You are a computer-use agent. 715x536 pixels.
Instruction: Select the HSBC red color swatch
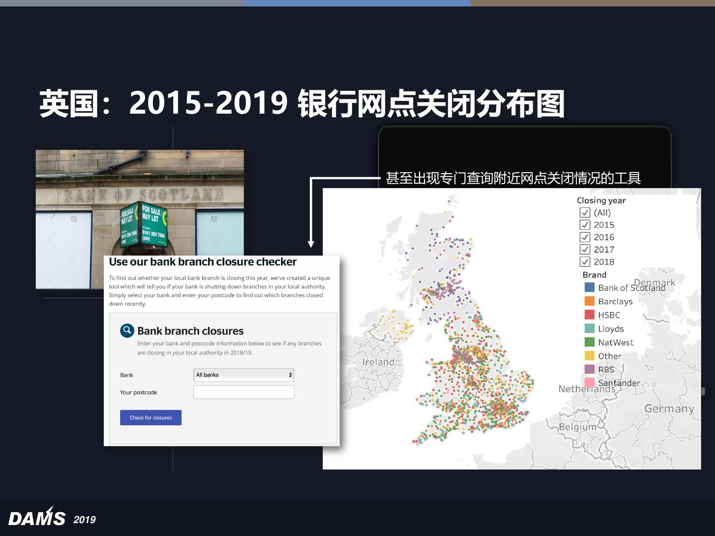point(589,315)
